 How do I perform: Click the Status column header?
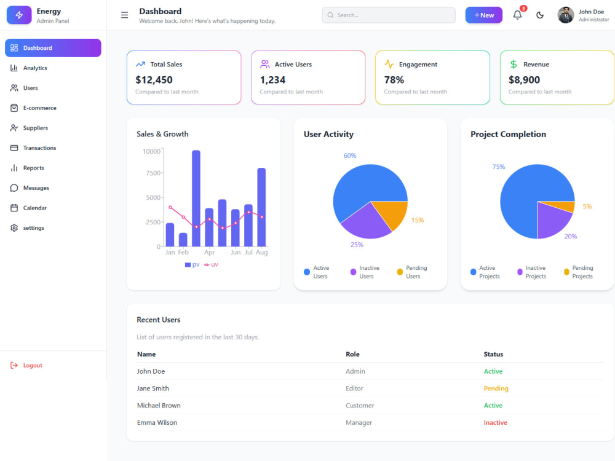point(493,355)
